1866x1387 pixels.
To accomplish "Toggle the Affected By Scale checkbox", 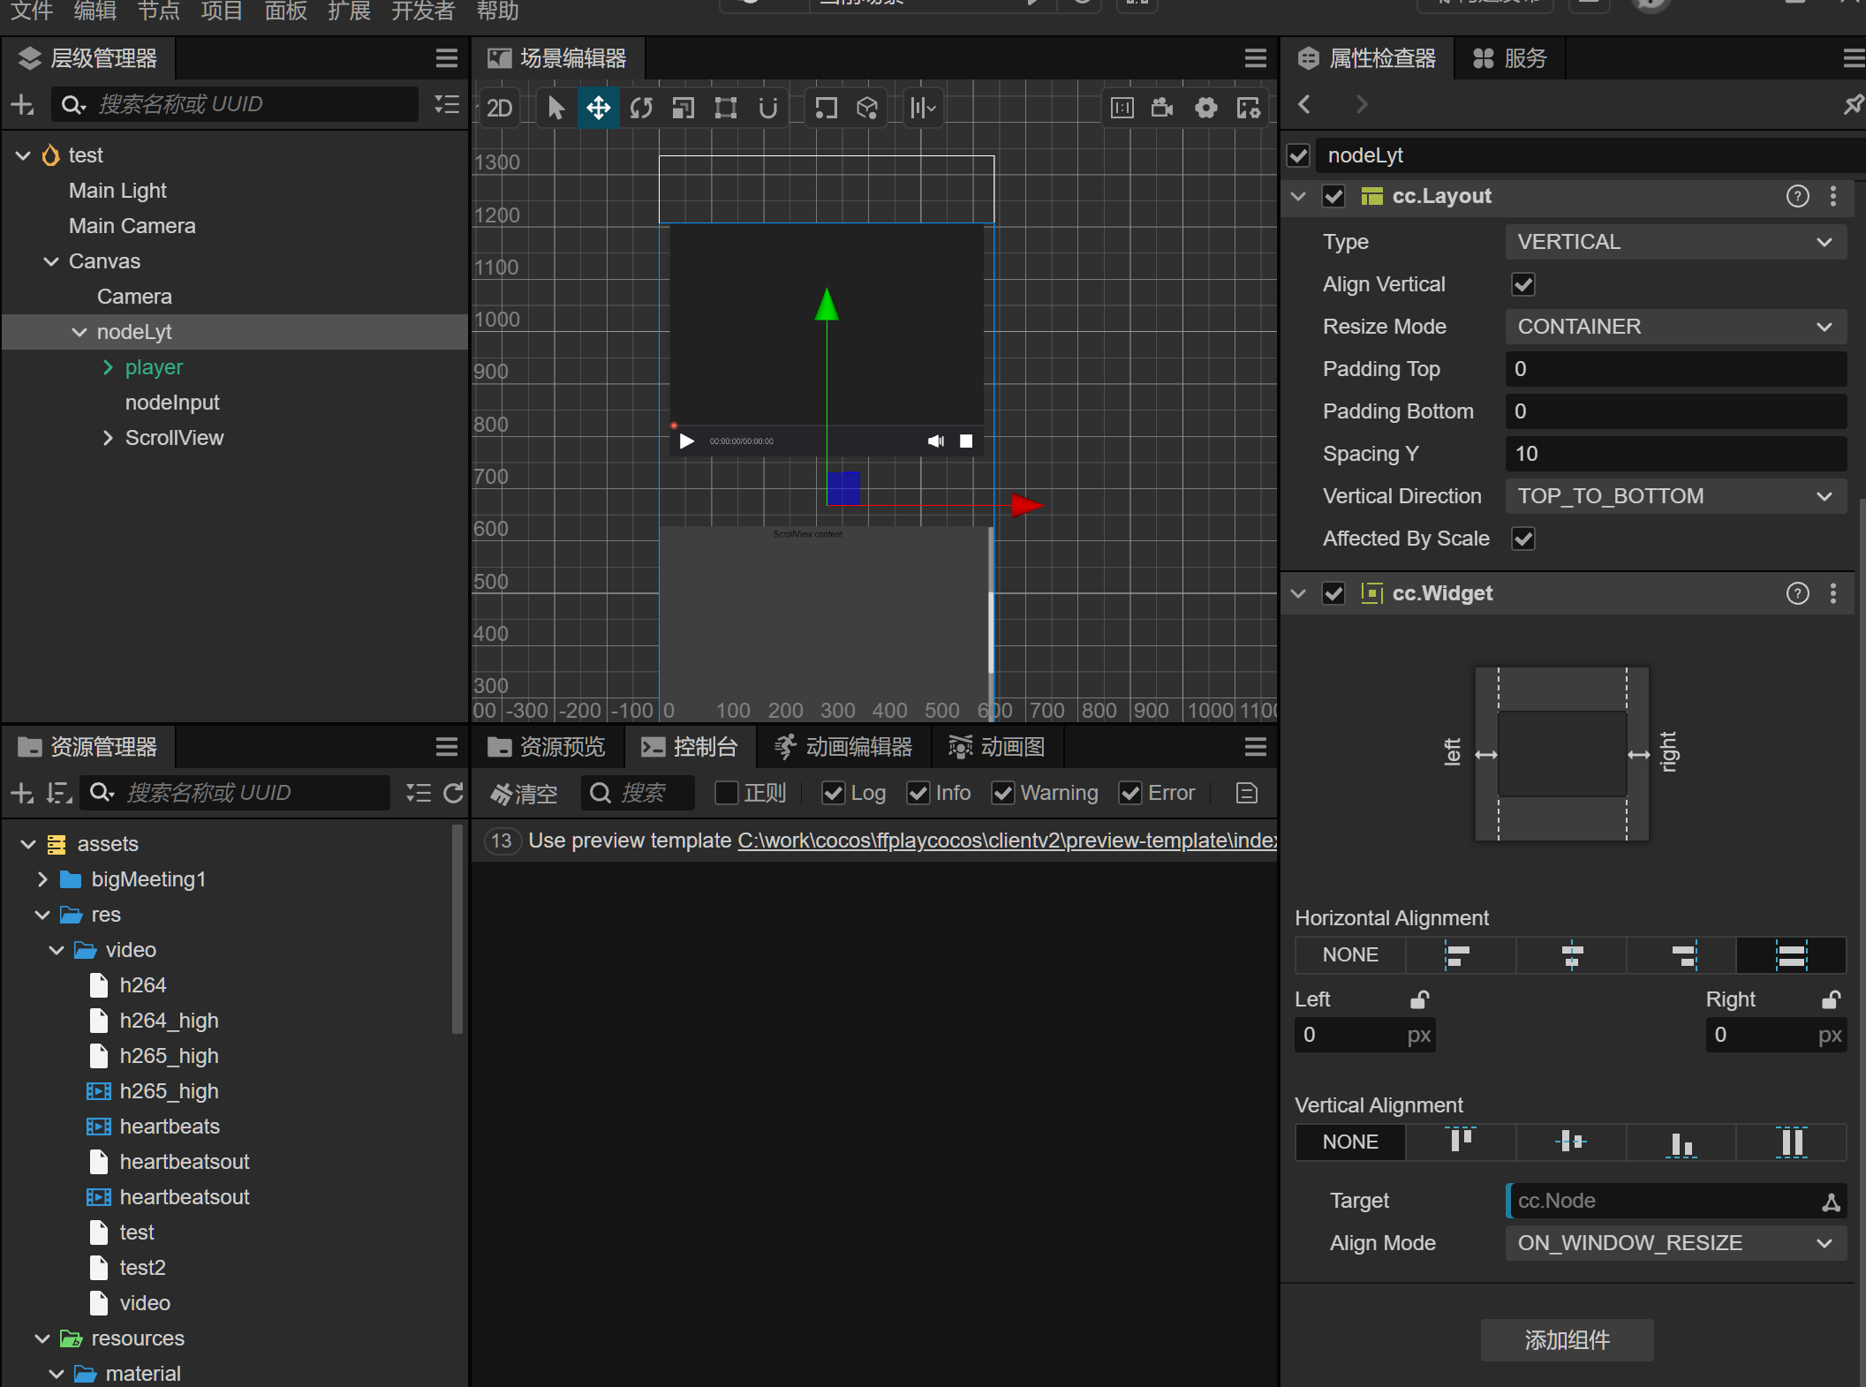I will pos(1522,539).
